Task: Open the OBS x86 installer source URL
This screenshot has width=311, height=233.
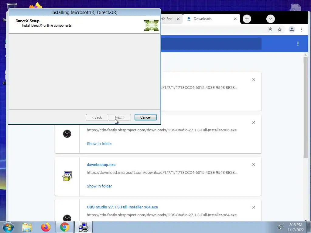Action: (x=162, y=130)
